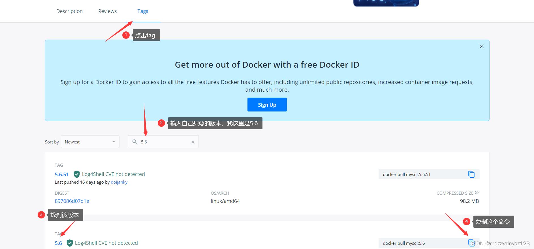The height and width of the screenshot is (249, 534).
Task: Copy the docker pull mysql:5.6 command
Action: pyautogui.click(x=471, y=243)
